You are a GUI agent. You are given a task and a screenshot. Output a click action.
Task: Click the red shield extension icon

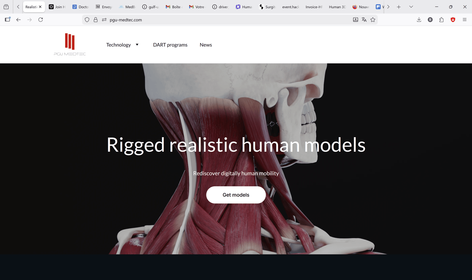[x=453, y=20]
